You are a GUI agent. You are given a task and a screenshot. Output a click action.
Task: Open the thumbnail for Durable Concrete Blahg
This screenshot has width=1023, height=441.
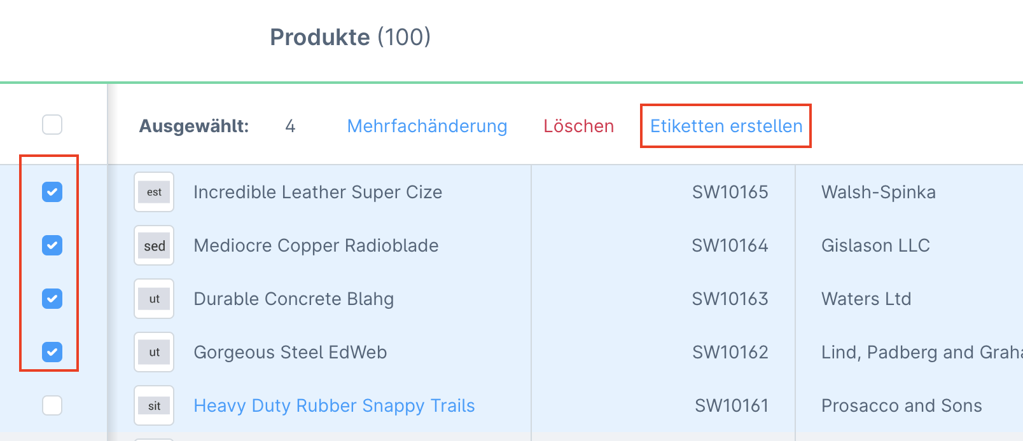tap(154, 299)
